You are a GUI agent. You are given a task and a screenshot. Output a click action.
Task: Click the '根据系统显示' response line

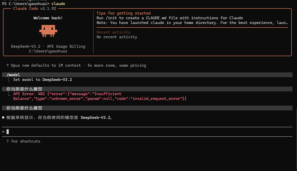click(x=60, y=118)
